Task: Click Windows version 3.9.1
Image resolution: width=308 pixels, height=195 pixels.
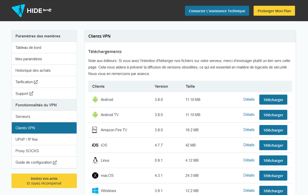Action: pos(159,191)
